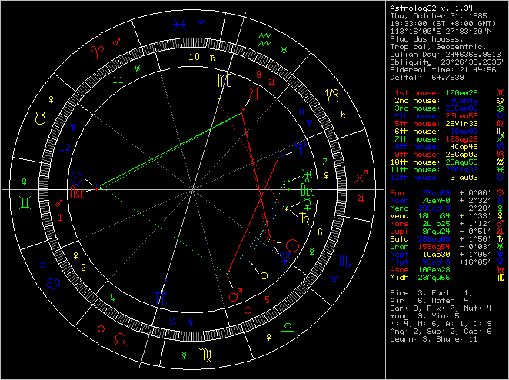
Task: Click the Mars symbol inside the chart
Action: 234,296
